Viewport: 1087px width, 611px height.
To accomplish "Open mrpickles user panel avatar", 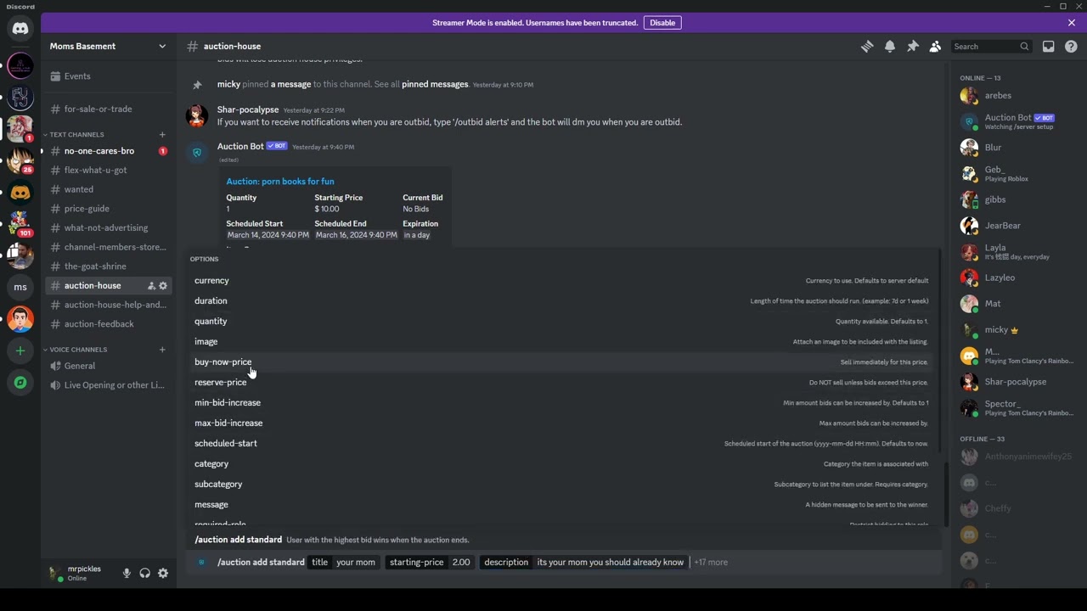I will click(56, 574).
